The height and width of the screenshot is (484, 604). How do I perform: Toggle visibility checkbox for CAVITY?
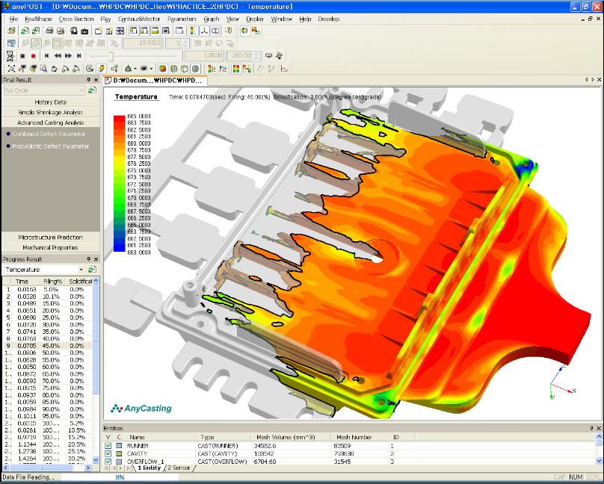pos(108,453)
